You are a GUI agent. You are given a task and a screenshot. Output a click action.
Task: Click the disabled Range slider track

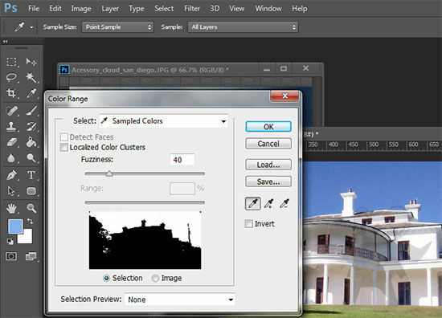pos(145,202)
